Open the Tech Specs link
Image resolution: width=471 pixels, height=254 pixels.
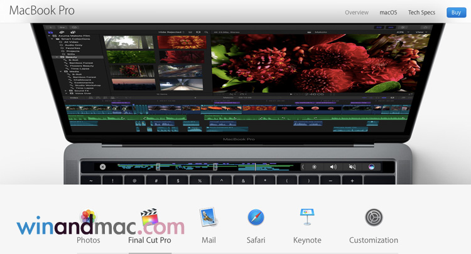421,13
